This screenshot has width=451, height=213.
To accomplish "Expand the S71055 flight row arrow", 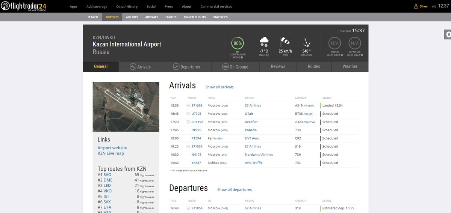I will pos(188,147).
